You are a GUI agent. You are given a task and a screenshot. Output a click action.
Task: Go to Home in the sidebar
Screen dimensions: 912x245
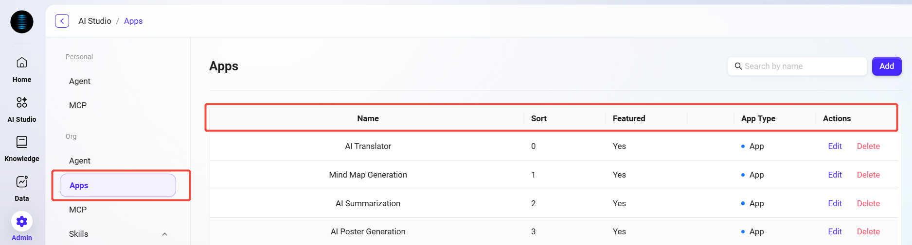coord(22,63)
